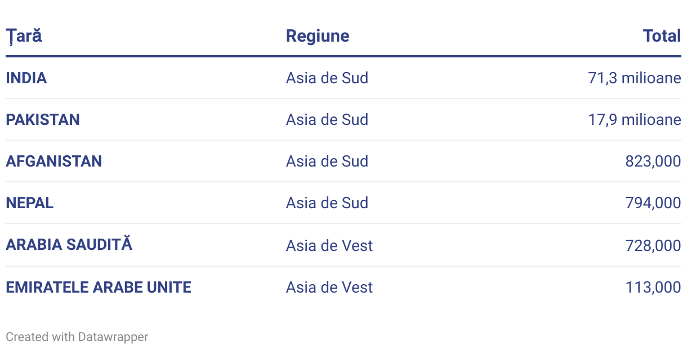Click Emiratele Arabe Unite's Asia de Vest region
The image size is (687, 350).
tap(329, 287)
